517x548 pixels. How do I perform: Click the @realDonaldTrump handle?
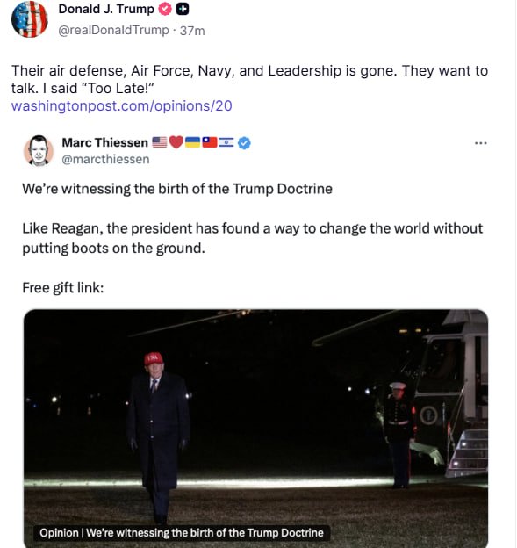pyautogui.click(x=113, y=31)
